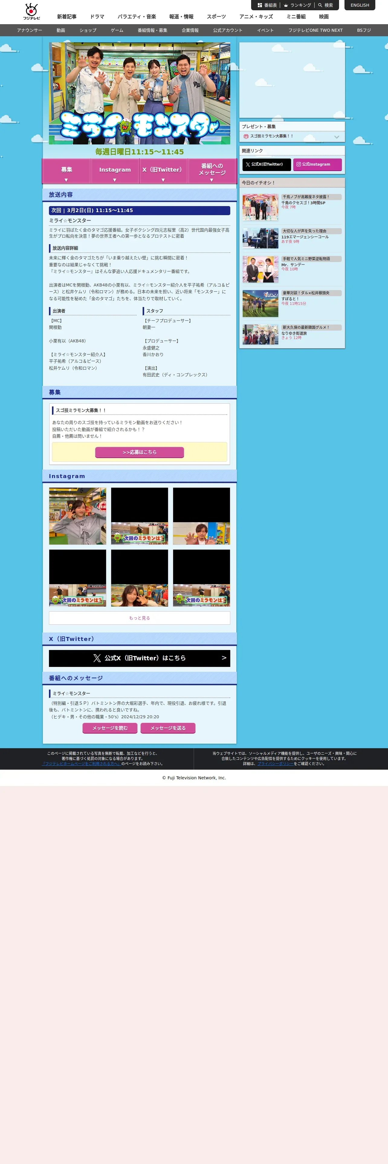Open 報道・情報 menu item
The height and width of the screenshot is (1164, 388).
[181, 17]
